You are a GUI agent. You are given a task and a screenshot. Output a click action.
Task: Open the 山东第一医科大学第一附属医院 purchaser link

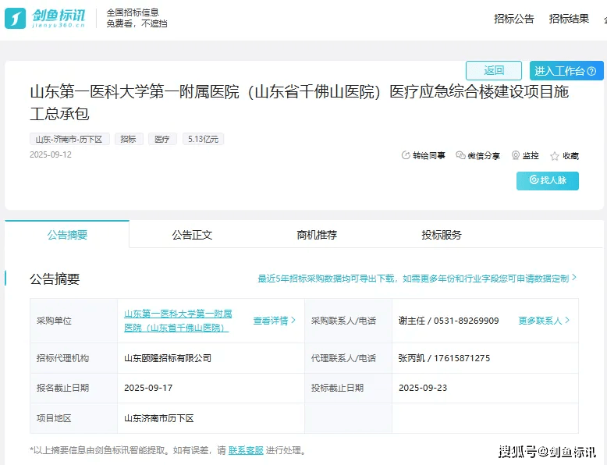click(x=178, y=321)
